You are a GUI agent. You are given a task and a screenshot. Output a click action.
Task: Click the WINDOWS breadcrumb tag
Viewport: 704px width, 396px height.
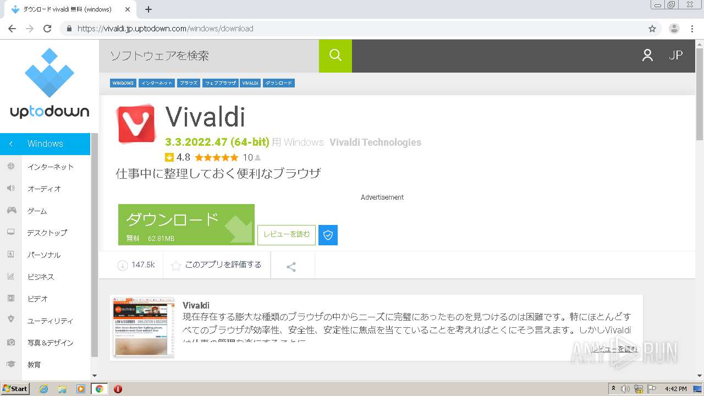pos(123,83)
